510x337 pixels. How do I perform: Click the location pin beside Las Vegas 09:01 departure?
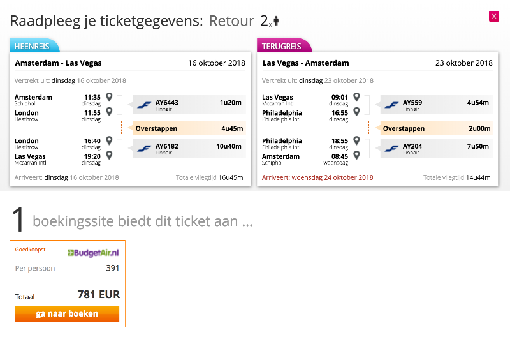coord(357,97)
